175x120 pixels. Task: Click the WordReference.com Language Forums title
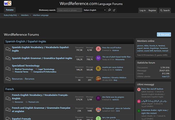point(91,3)
